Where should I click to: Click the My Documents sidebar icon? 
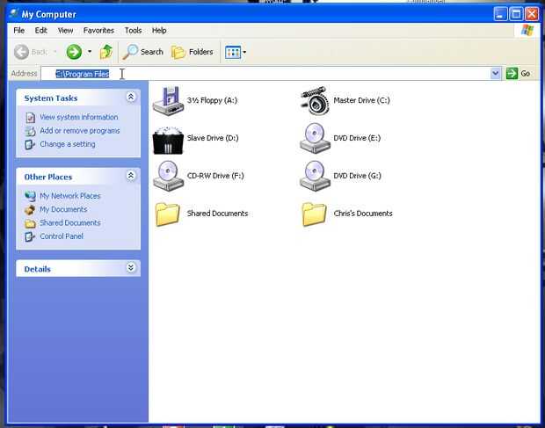coord(30,210)
